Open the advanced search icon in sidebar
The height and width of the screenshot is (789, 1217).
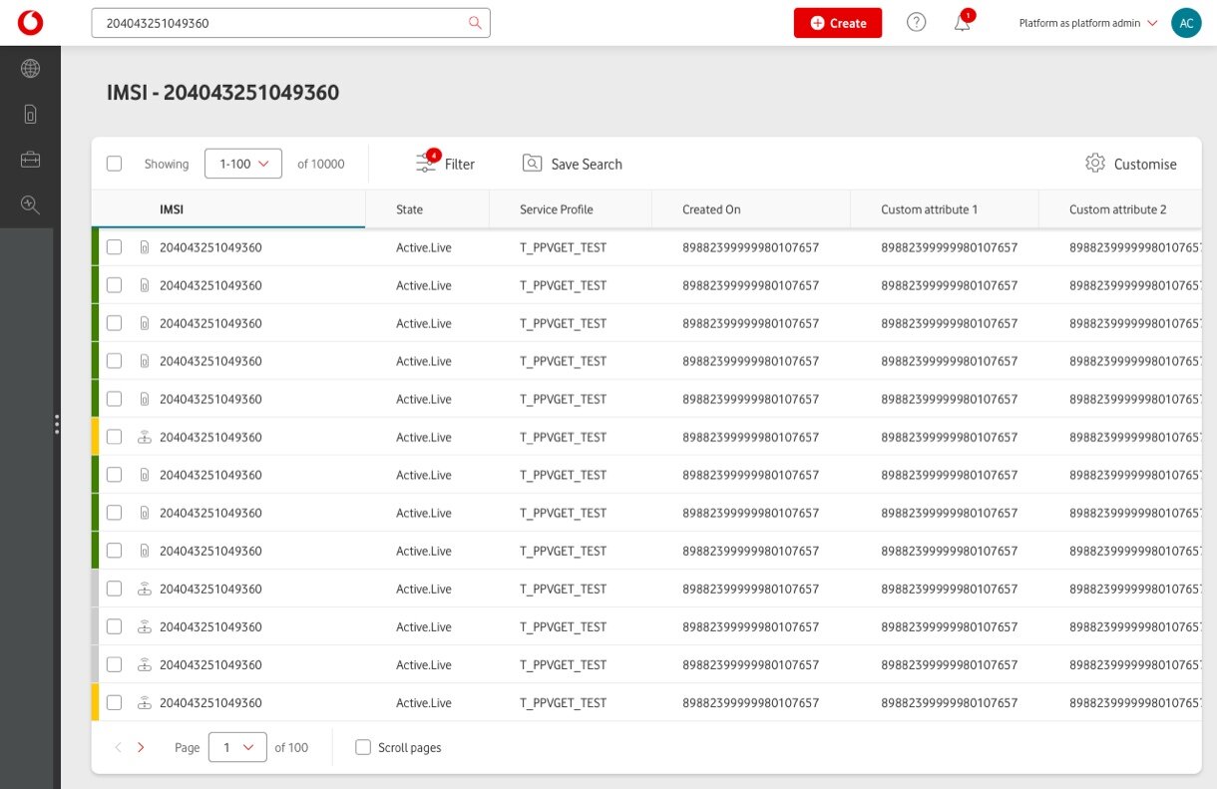click(x=30, y=204)
